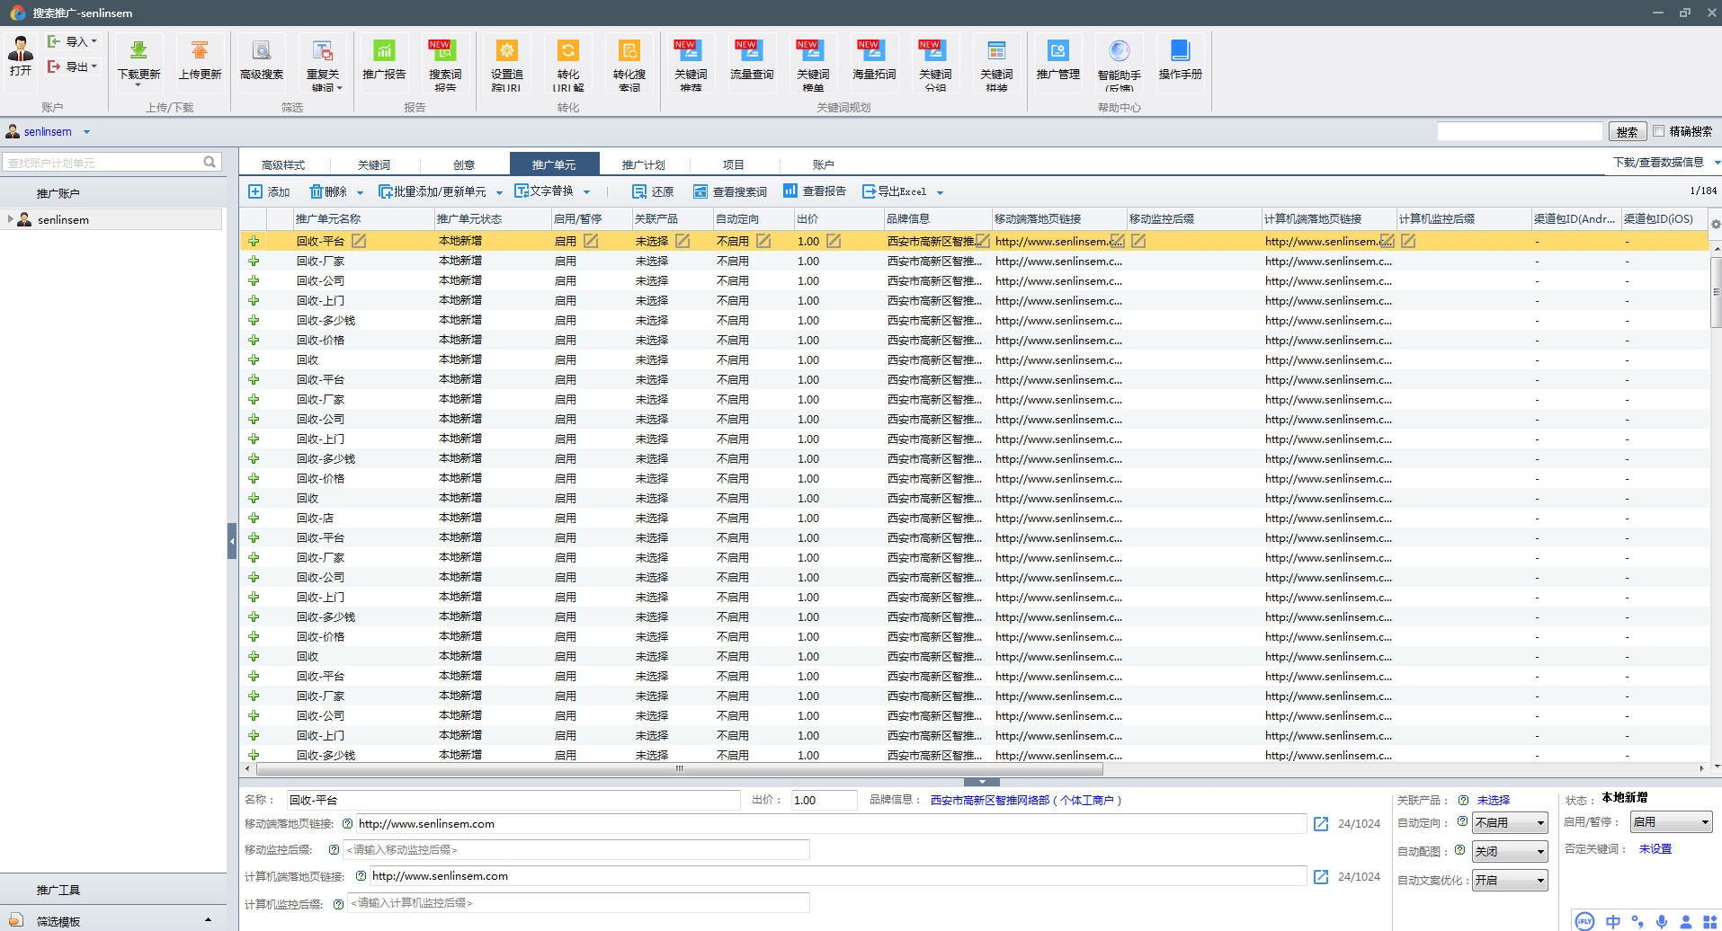Switch to the 推广计划 tab

[643, 164]
